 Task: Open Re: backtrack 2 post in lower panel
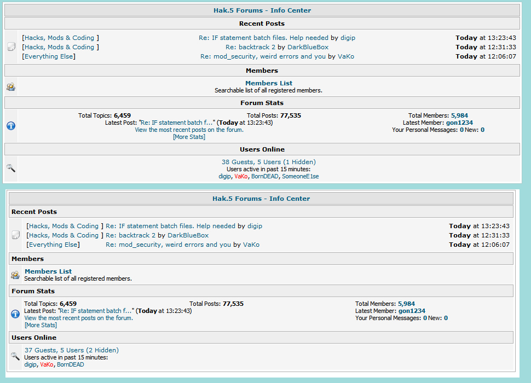tap(130, 235)
